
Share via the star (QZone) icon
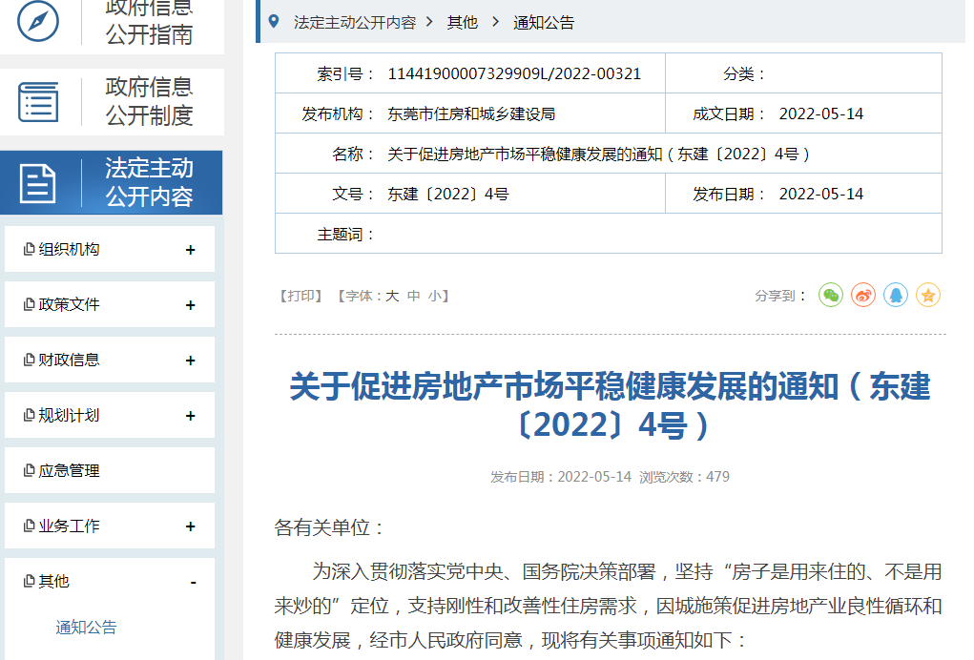927,296
